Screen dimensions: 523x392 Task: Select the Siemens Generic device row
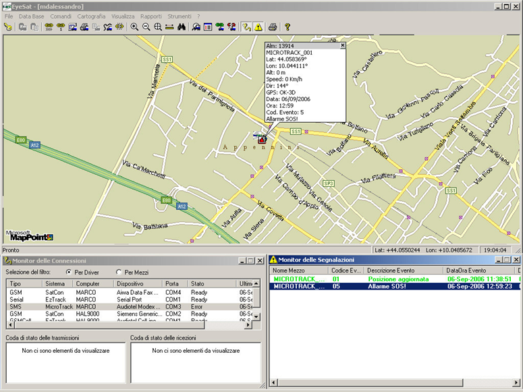coord(130,314)
